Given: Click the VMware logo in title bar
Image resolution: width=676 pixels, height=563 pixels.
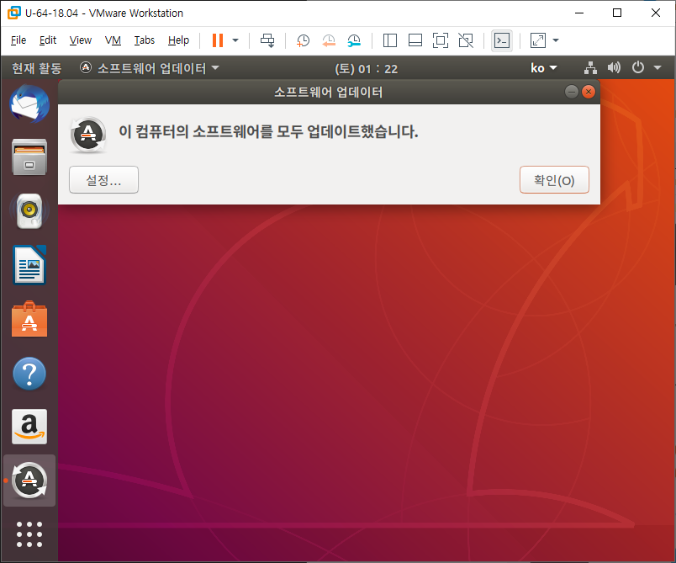Looking at the screenshot, I should click(x=13, y=13).
